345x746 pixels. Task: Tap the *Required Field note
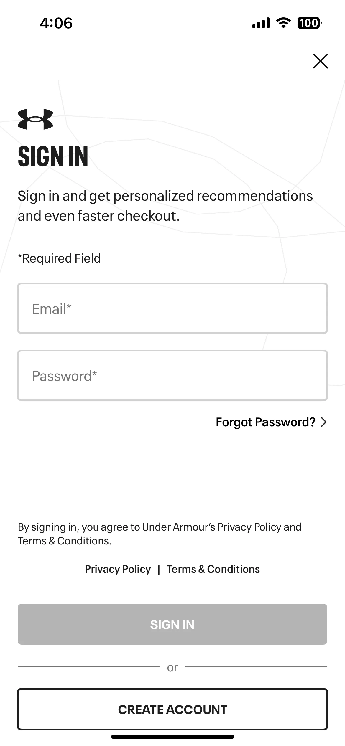click(x=59, y=258)
